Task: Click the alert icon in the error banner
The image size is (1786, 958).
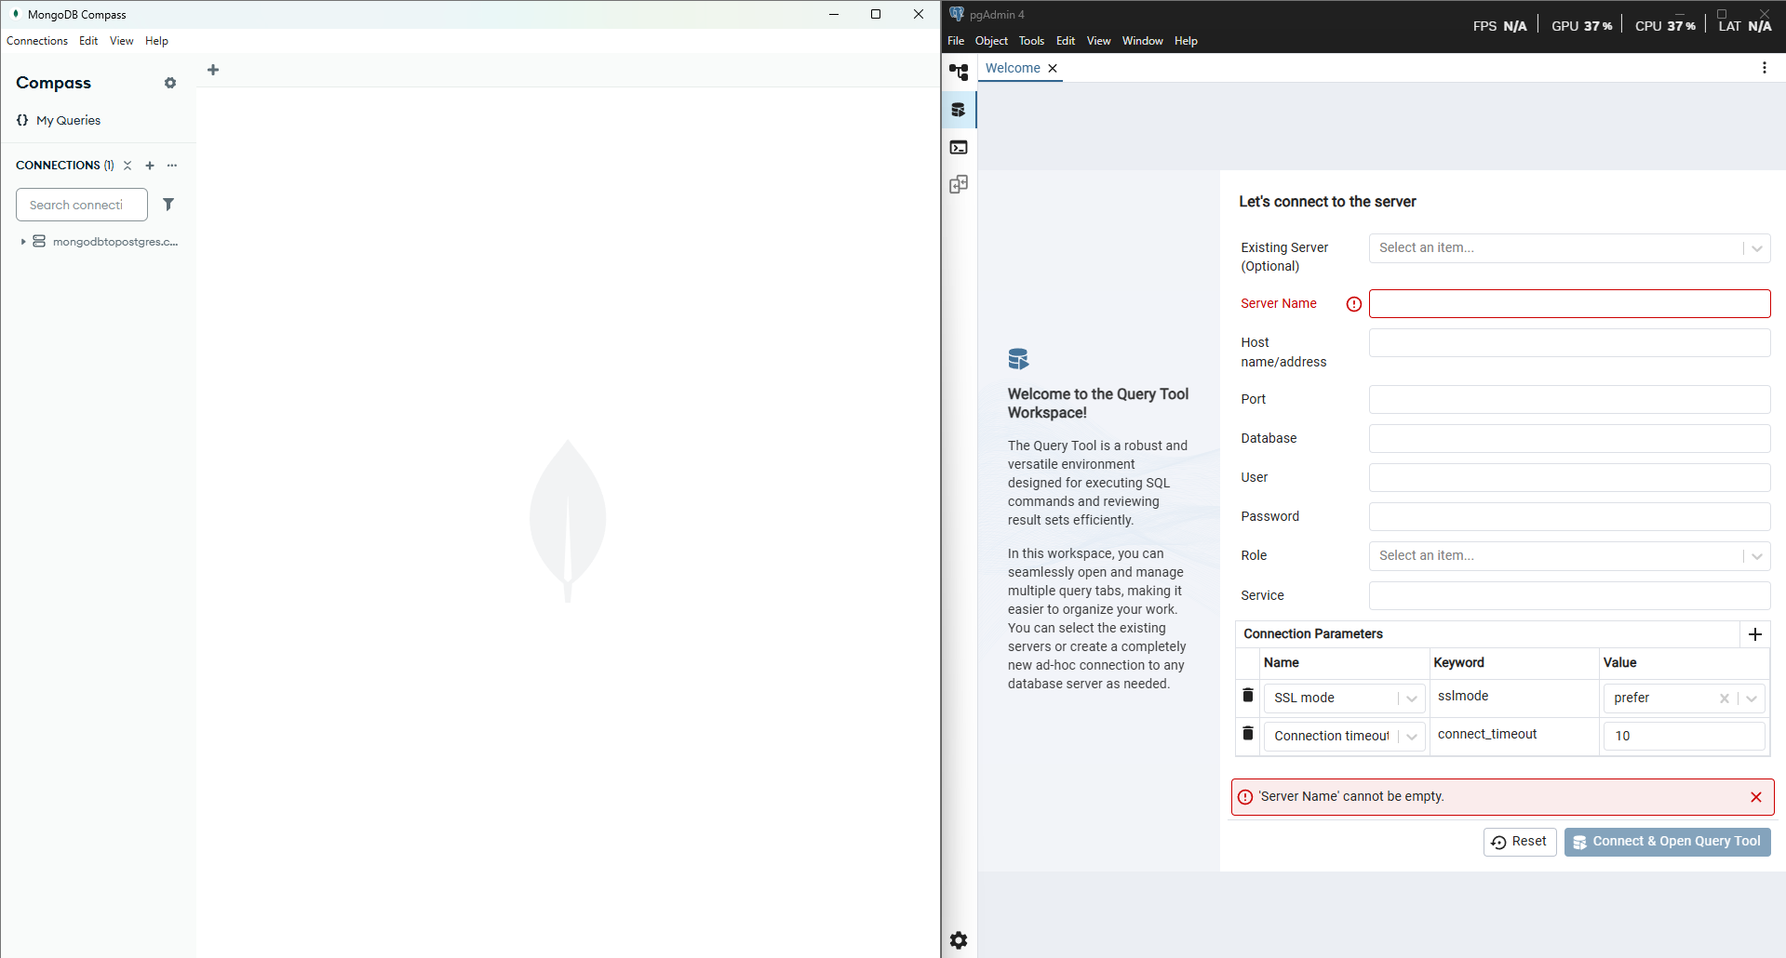Action: tap(1245, 797)
